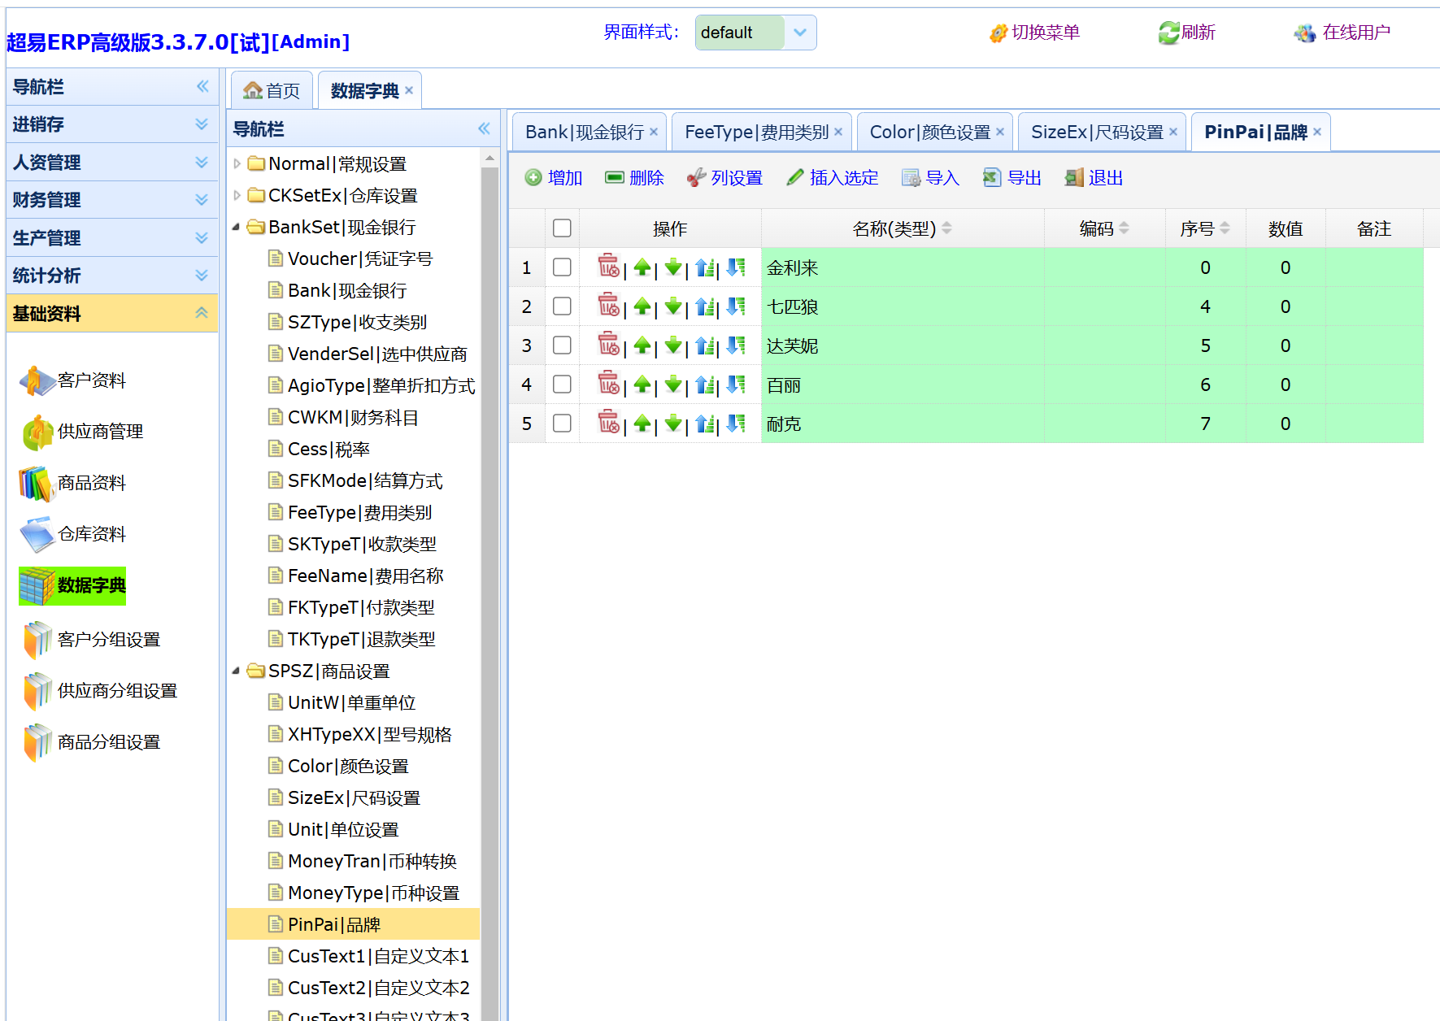Click the 增加 add button
This screenshot has width=1440, height=1021.
pyautogui.click(x=554, y=178)
